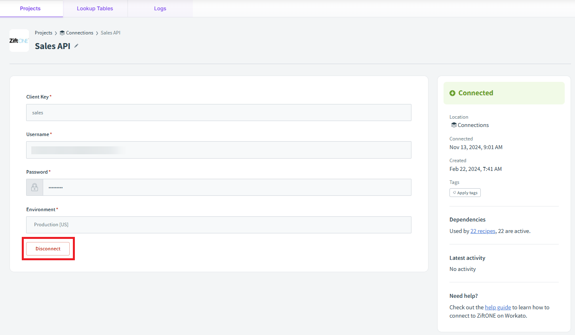Click the Sales API page title

click(53, 46)
